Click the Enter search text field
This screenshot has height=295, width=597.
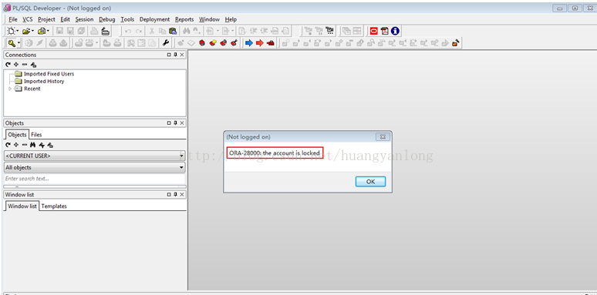(94, 179)
